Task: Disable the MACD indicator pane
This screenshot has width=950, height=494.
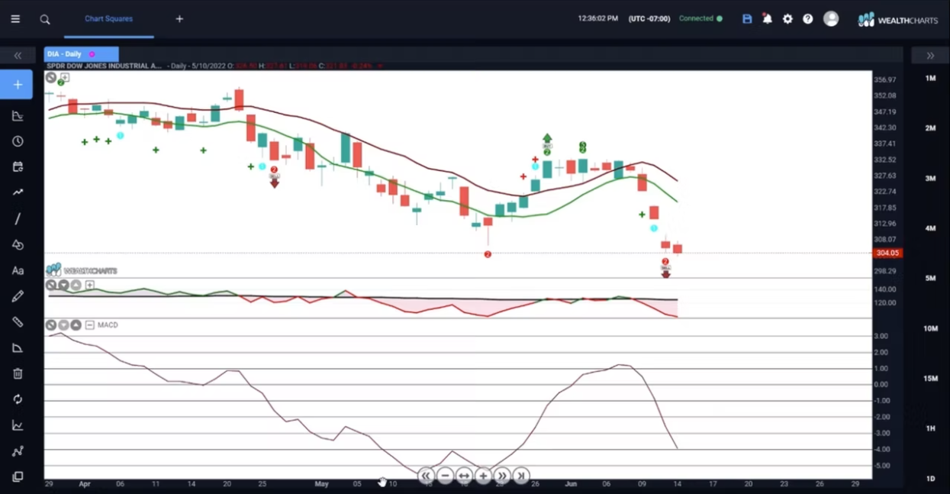Action: coord(51,325)
